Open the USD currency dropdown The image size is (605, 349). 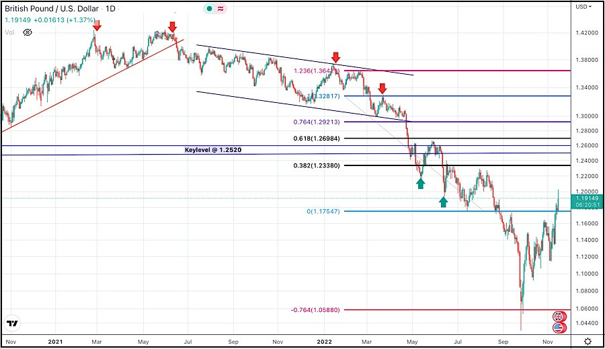tap(583, 7)
